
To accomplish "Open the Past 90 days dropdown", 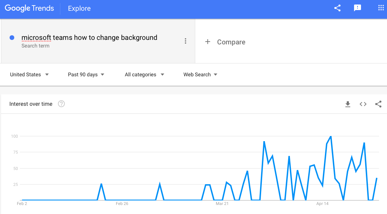I will 86,75.
